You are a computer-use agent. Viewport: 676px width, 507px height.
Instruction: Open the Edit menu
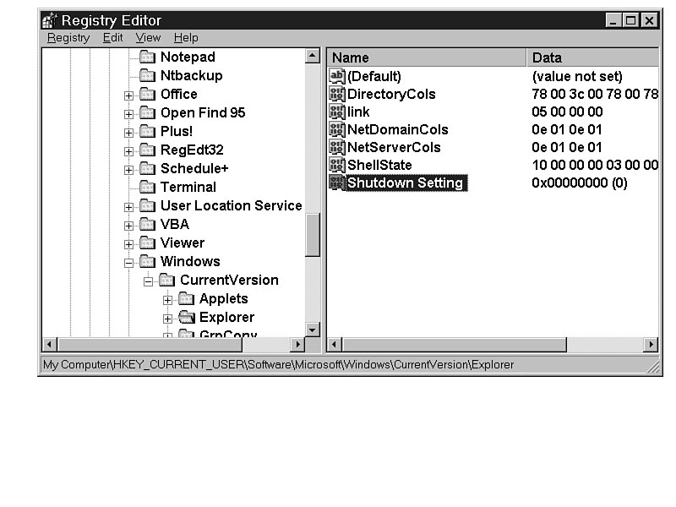click(112, 38)
